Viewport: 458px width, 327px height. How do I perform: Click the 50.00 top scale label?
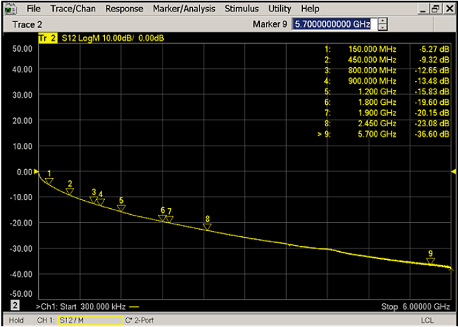22,48
